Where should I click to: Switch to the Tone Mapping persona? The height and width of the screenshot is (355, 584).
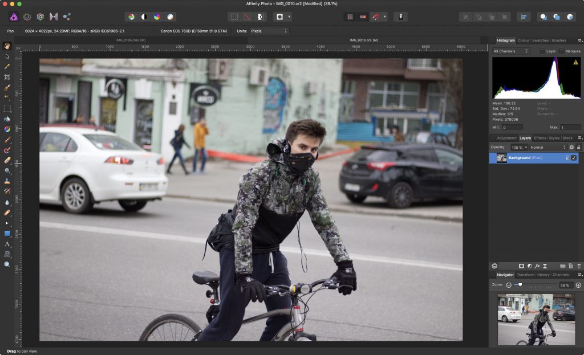pyautogui.click(x=54, y=17)
